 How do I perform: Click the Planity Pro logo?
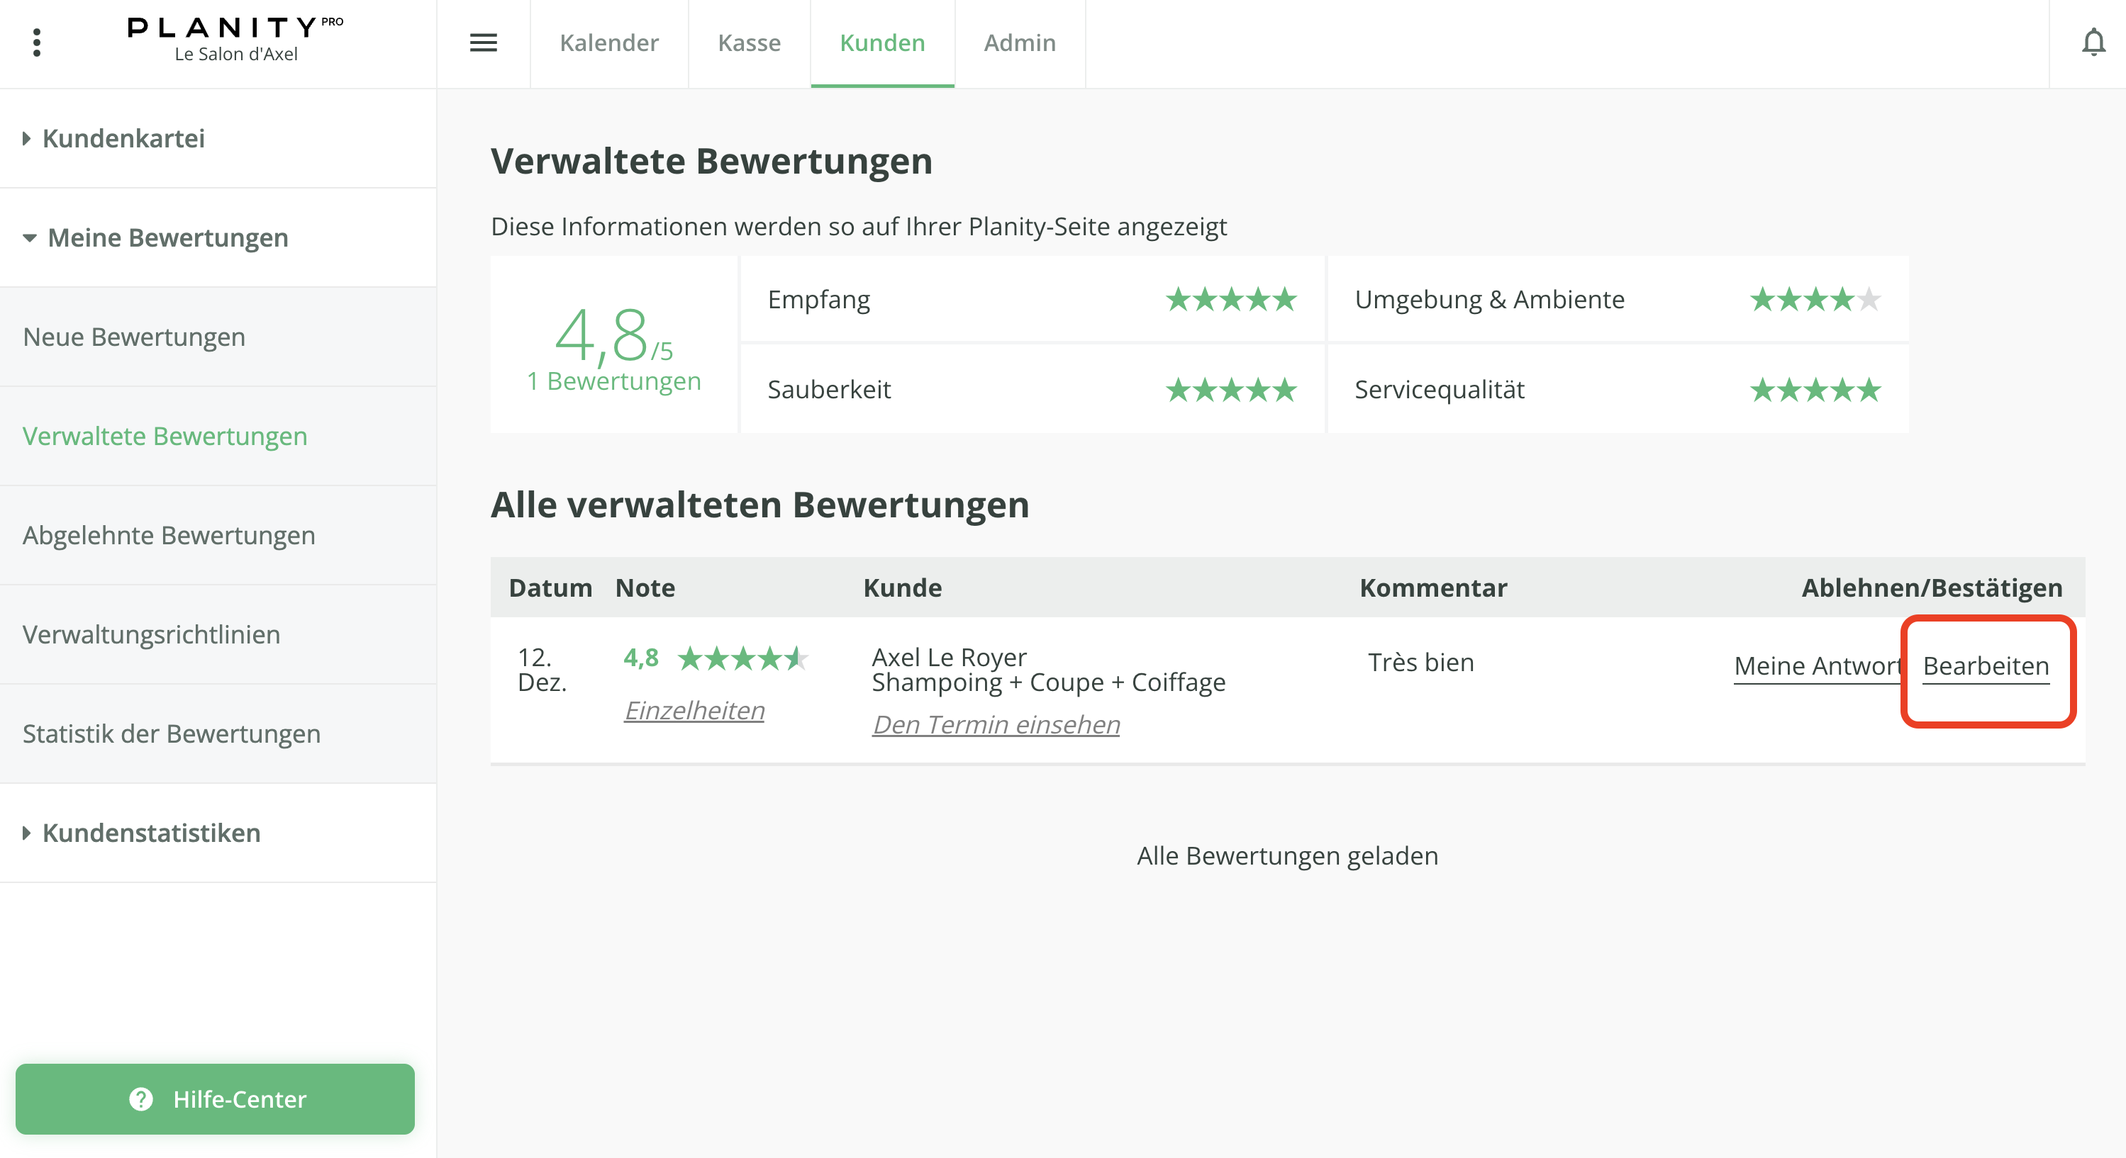point(235,38)
